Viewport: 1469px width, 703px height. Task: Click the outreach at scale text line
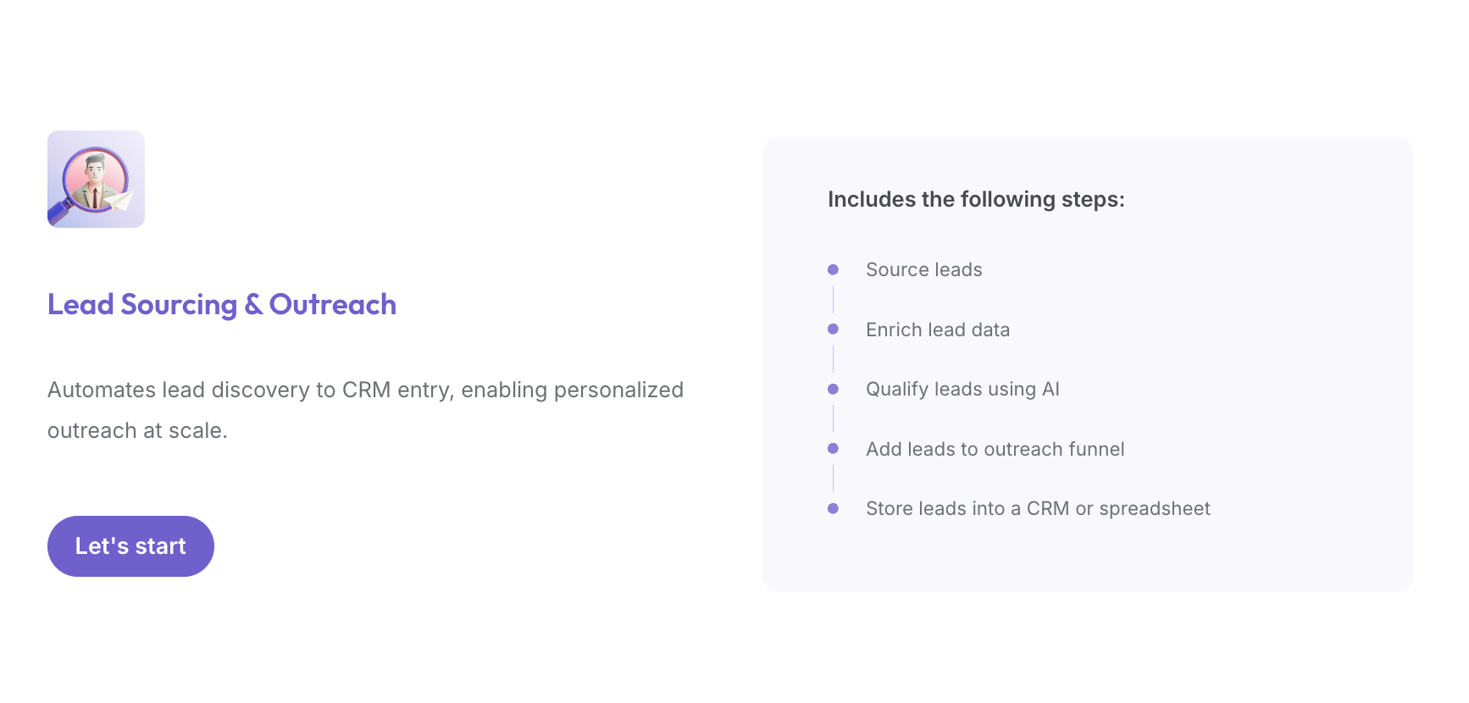tap(137, 430)
